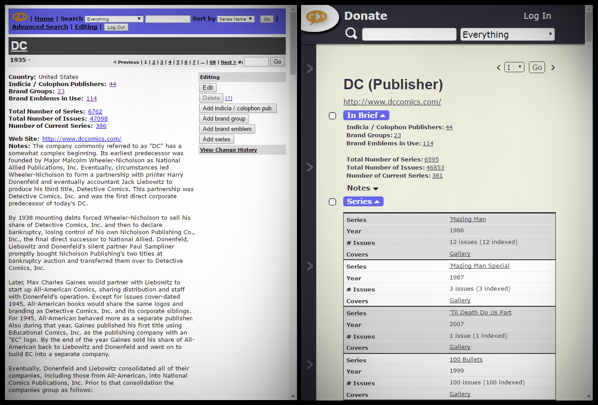Click Donate in right window header

pyautogui.click(x=366, y=16)
